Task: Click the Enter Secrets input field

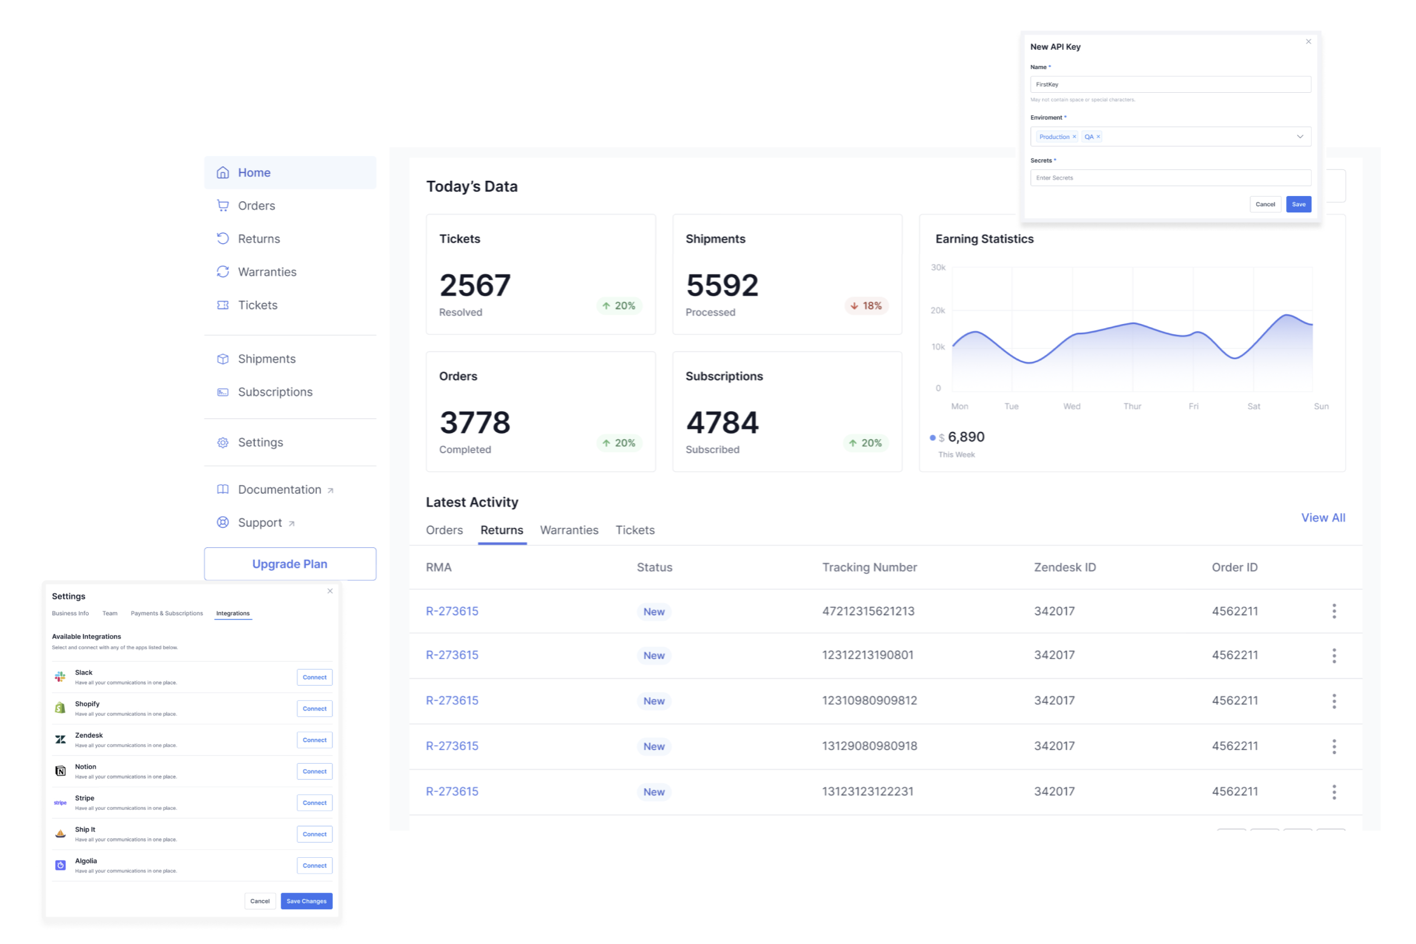Action: (1170, 178)
